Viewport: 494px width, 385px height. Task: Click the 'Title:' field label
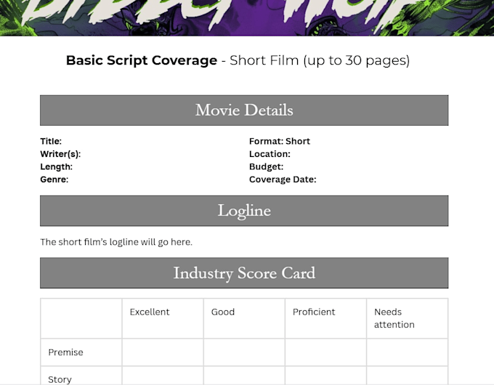[51, 141]
